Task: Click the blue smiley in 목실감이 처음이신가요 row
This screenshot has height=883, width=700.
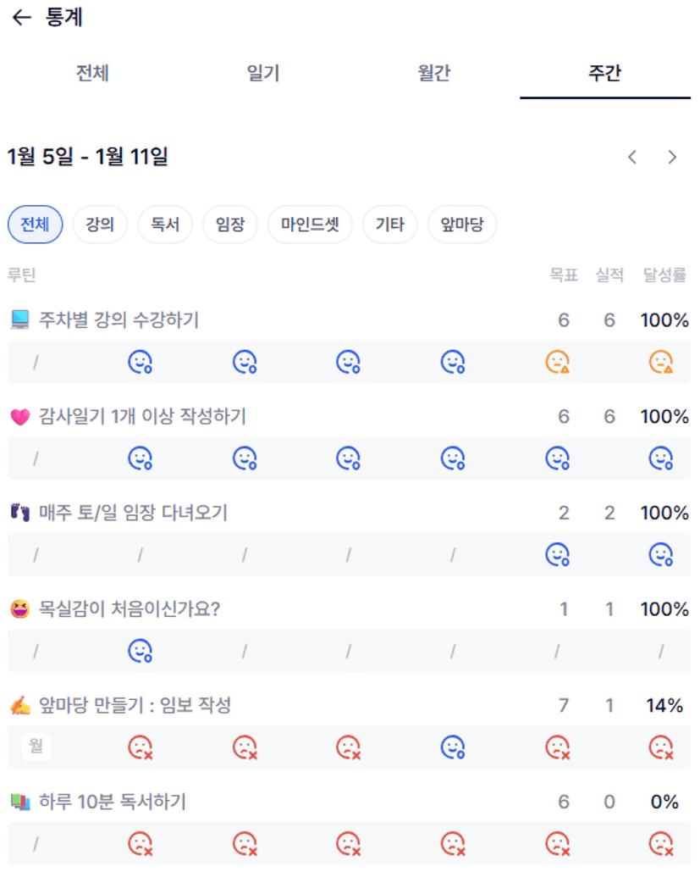Action: point(140,651)
